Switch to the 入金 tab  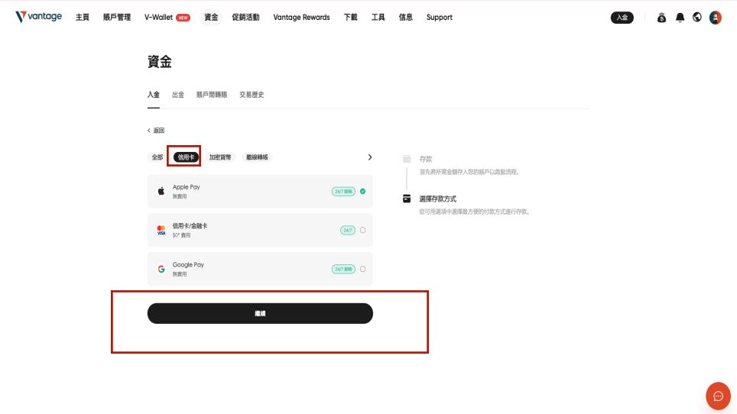point(153,95)
